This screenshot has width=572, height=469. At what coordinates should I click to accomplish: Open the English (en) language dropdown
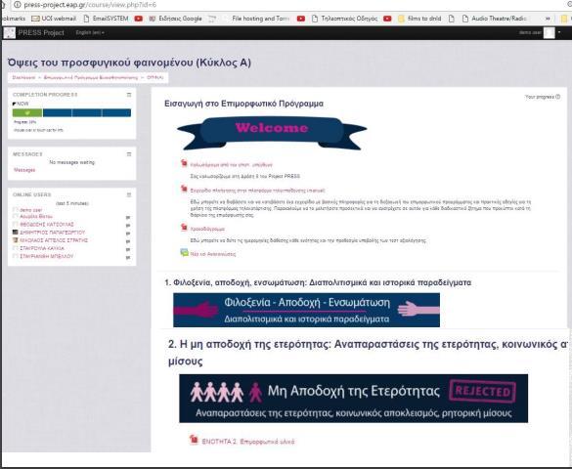tap(90, 33)
